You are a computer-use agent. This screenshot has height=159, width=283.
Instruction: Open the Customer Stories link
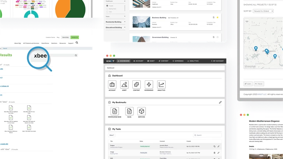pyautogui.click(x=50, y=37)
